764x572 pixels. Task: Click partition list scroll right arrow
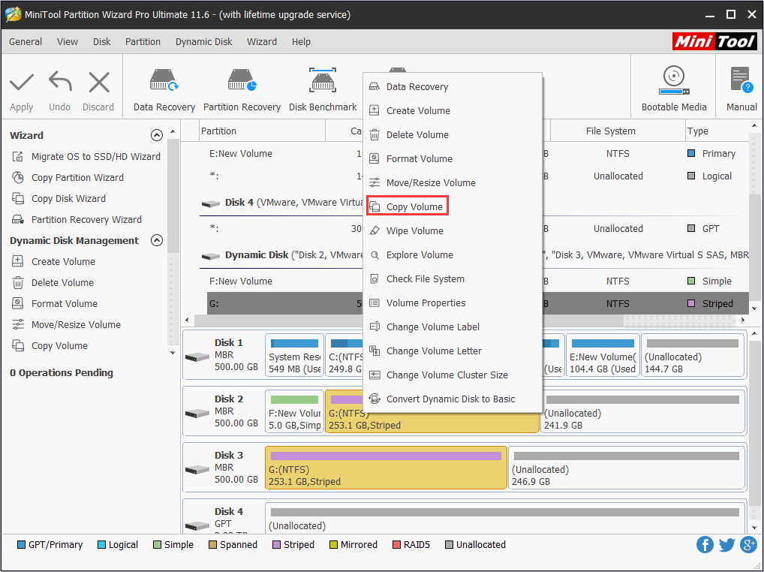tap(743, 320)
